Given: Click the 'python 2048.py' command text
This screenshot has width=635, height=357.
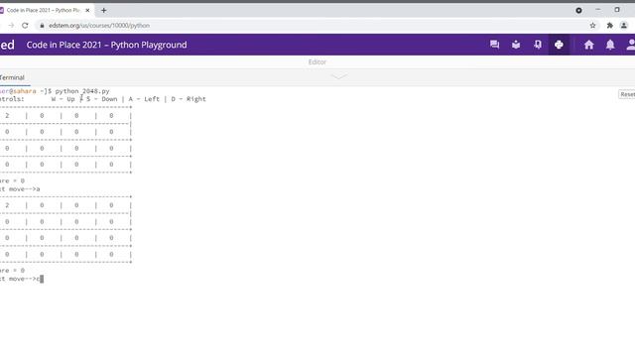Looking at the screenshot, I should [82, 91].
